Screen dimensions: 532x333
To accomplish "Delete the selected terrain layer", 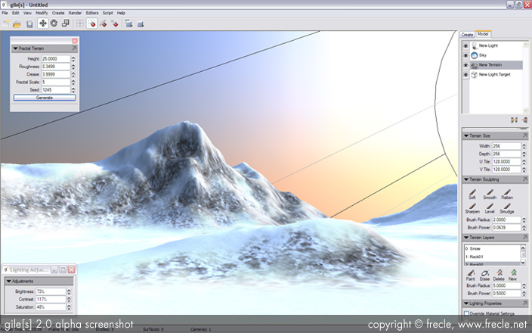I will [x=499, y=275].
